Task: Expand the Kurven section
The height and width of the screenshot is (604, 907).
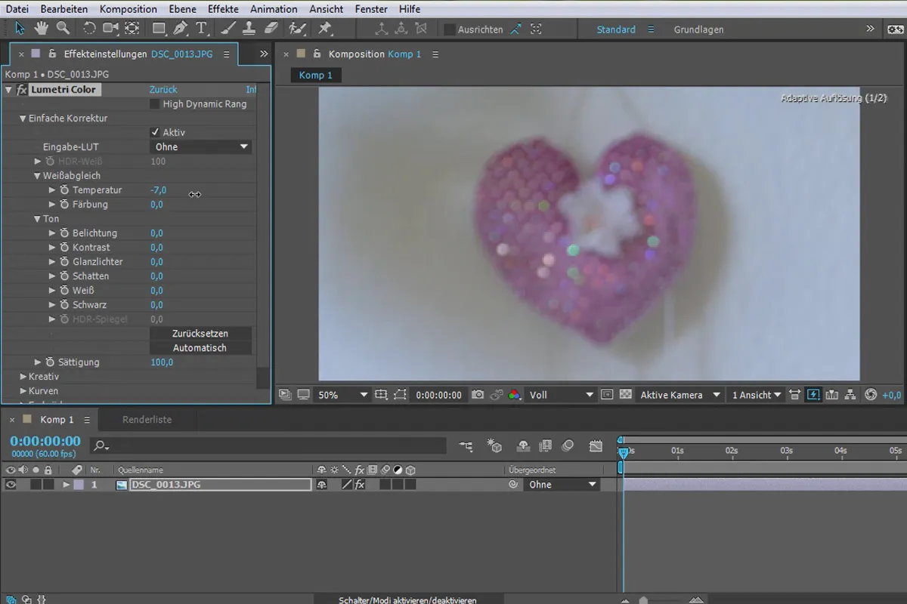Action: 23,391
